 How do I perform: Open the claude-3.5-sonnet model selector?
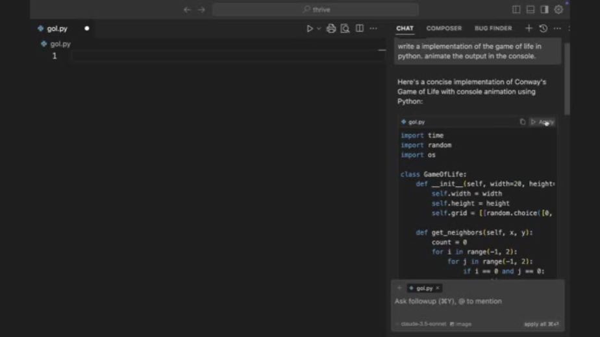pos(423,324)
